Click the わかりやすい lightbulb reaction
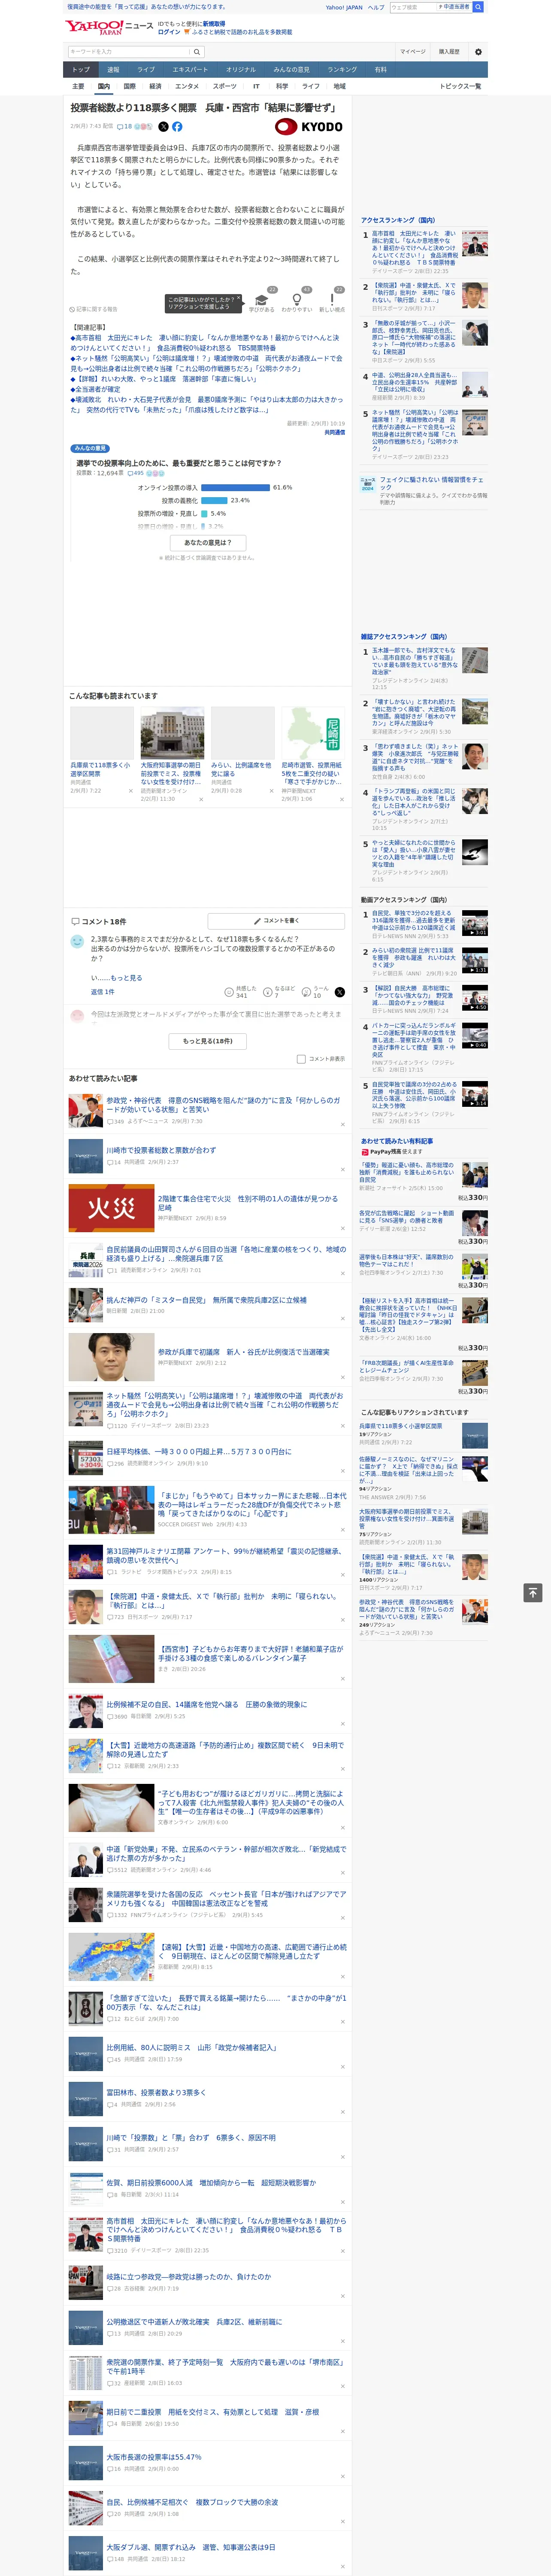 pos(296,300)
